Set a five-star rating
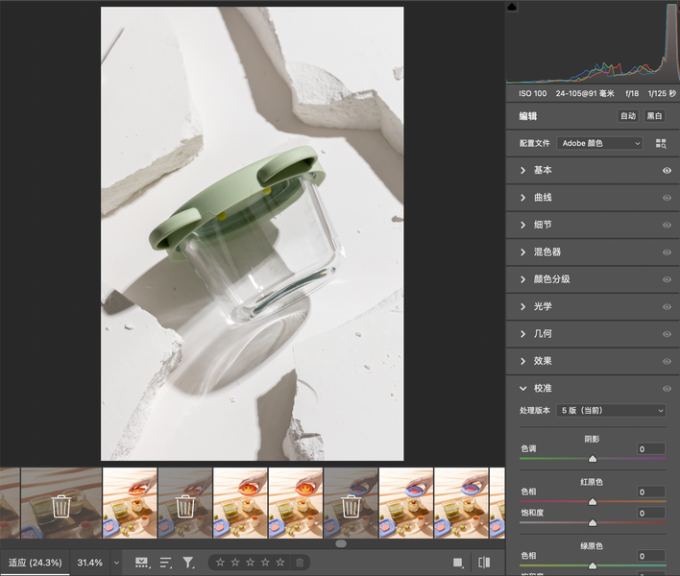 tap(280, 563)
